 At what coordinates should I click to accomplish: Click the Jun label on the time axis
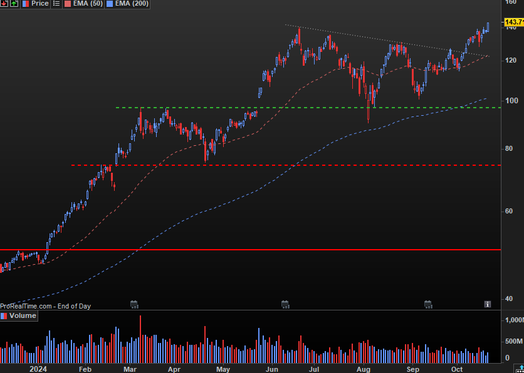coord(271,369)
